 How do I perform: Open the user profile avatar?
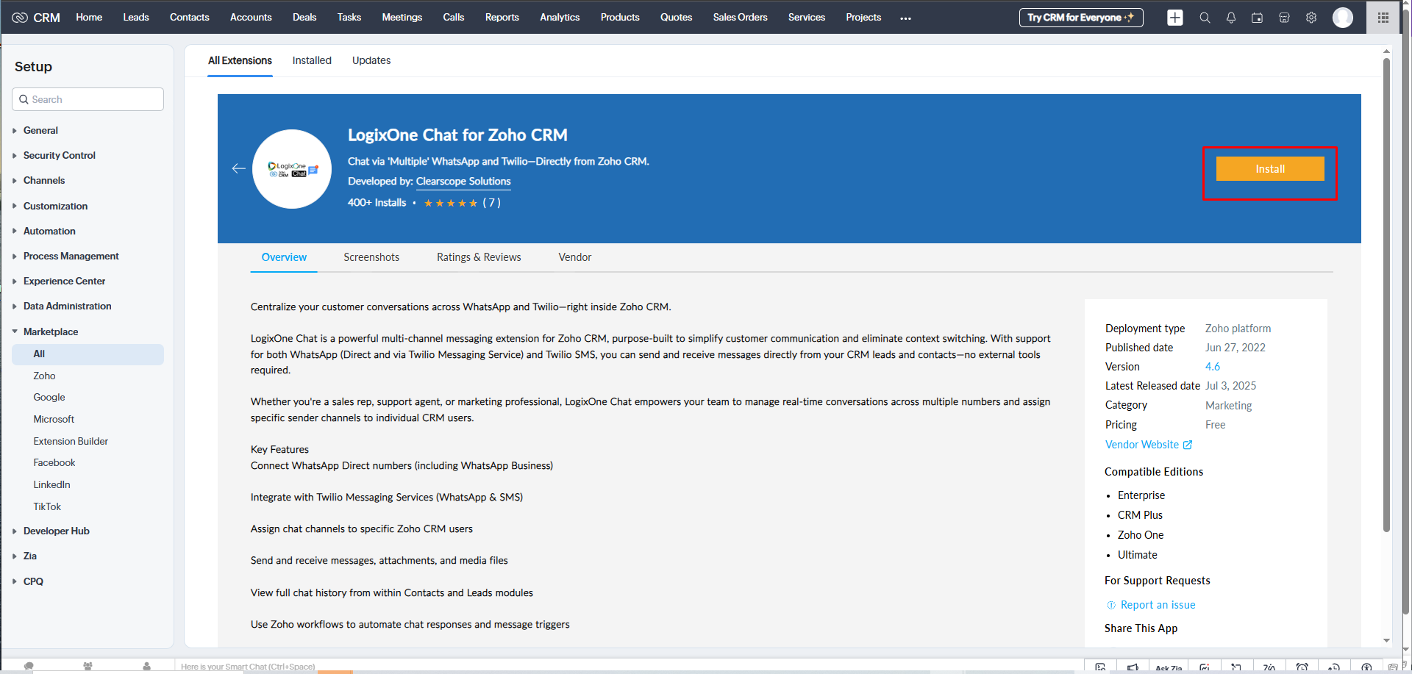point(1343,18)
